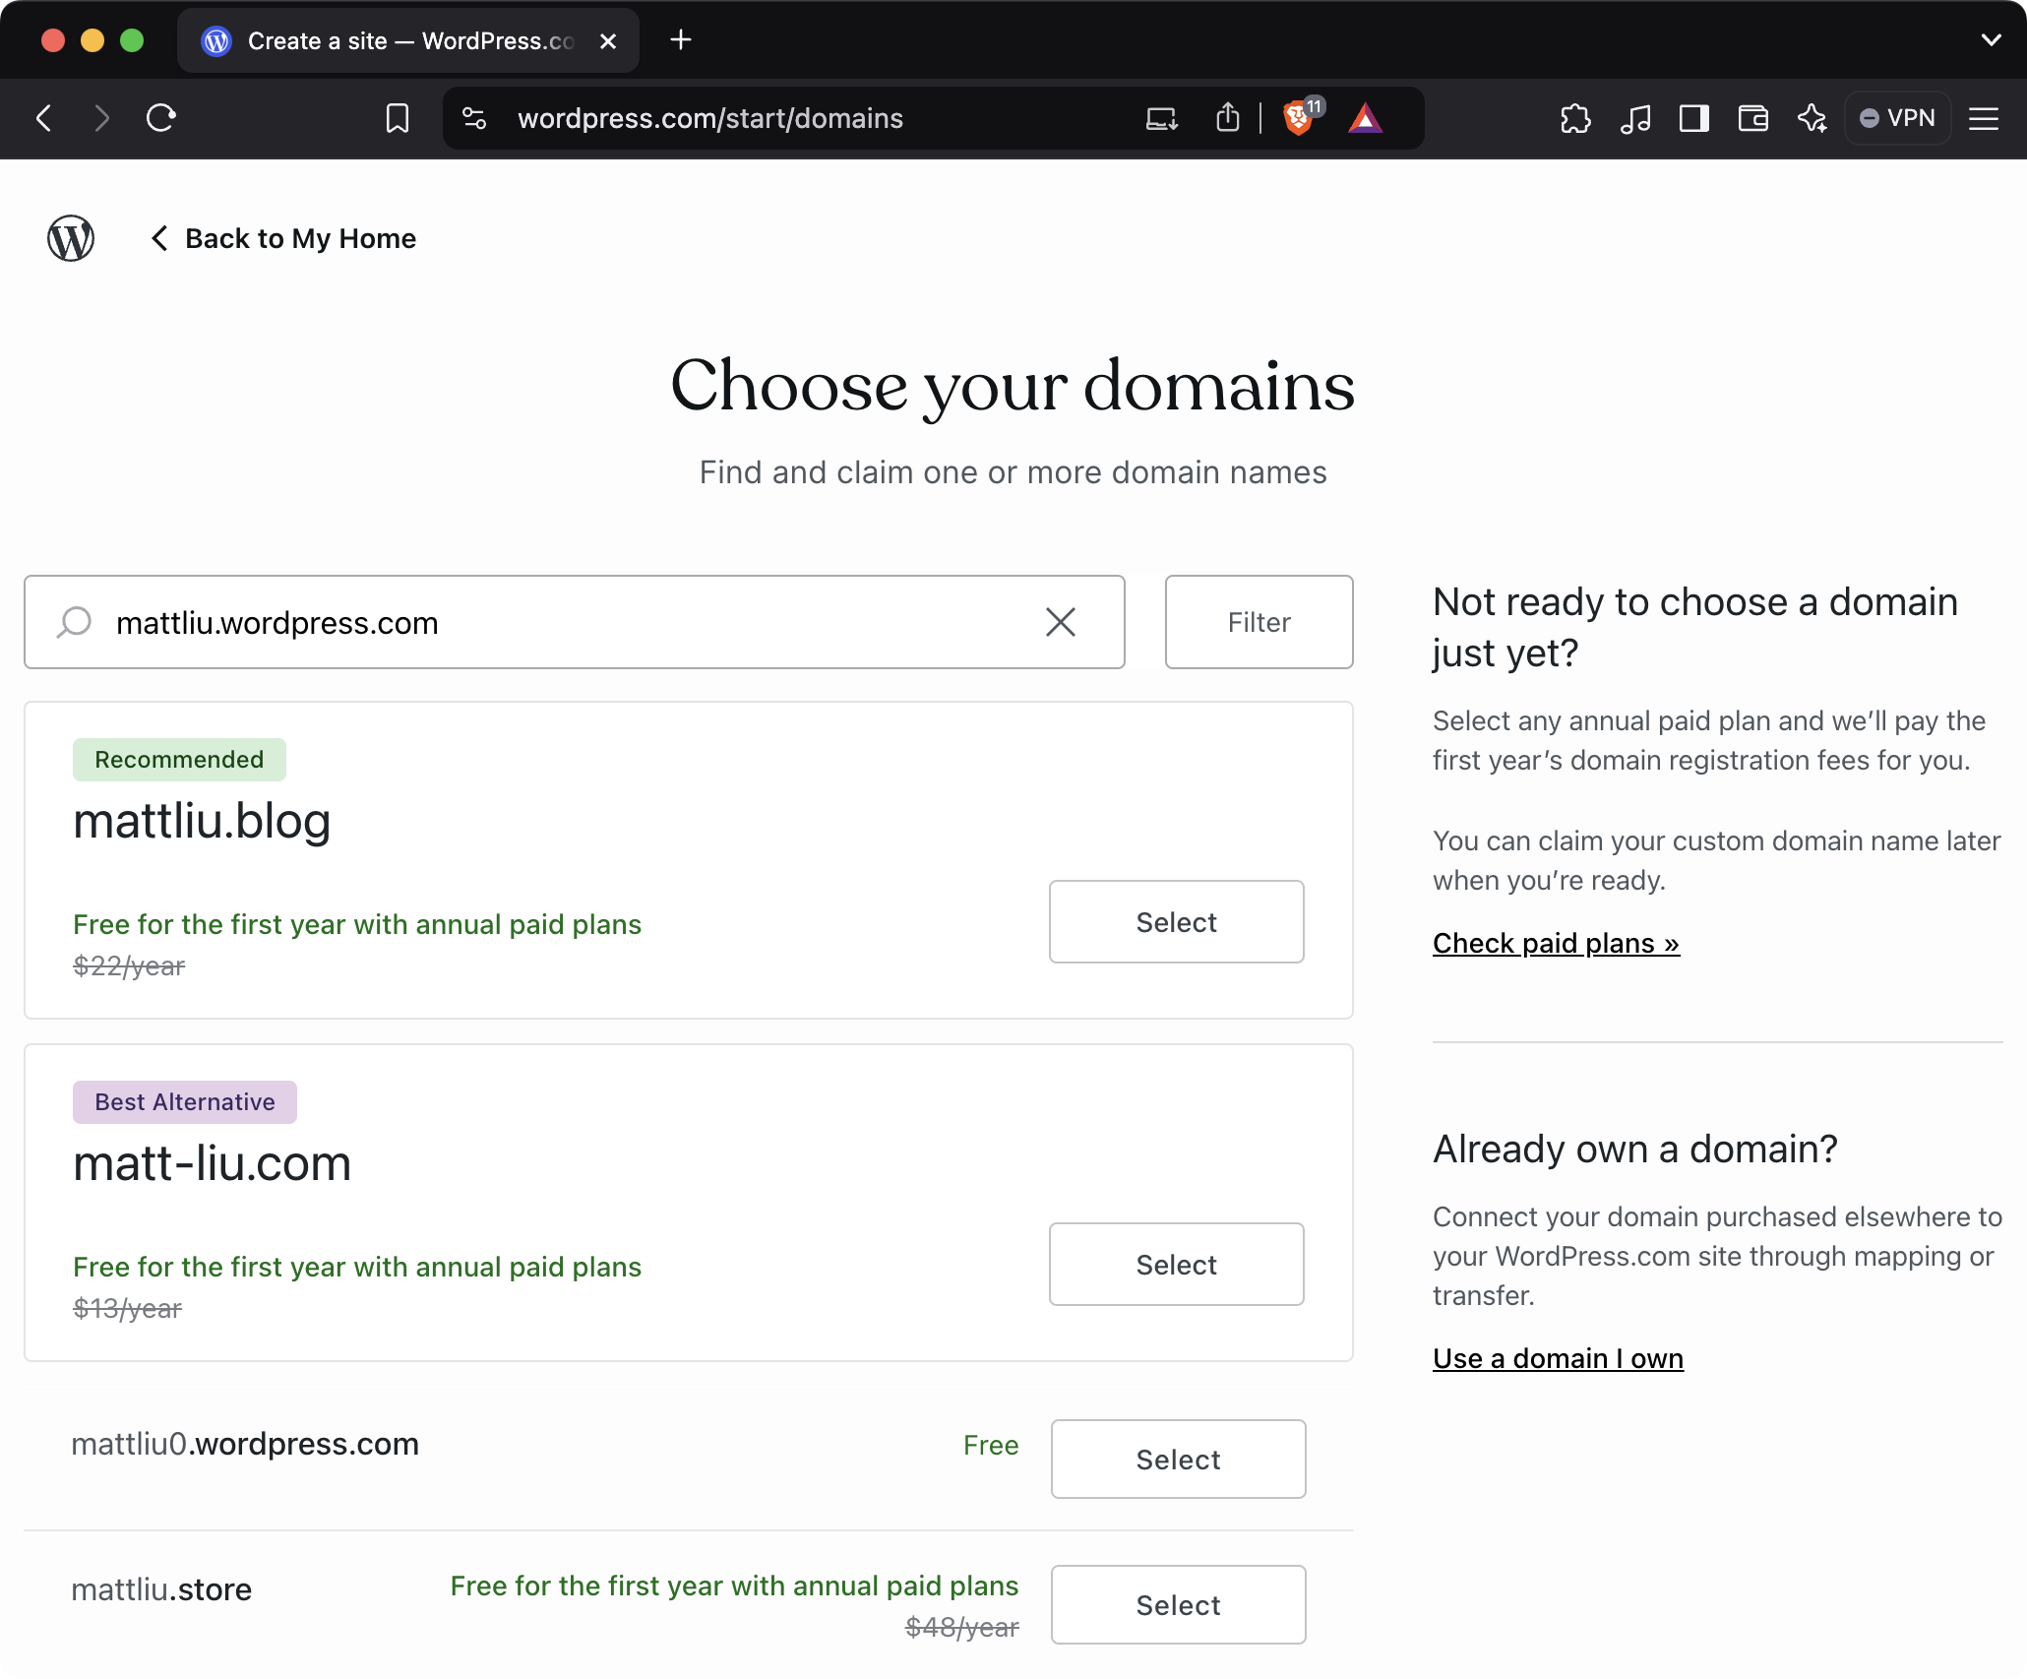The height and width of the screenshot is (1679, 2027).
Task: Click the share/upload icon next to address bar
Action: coord(1228,118)
